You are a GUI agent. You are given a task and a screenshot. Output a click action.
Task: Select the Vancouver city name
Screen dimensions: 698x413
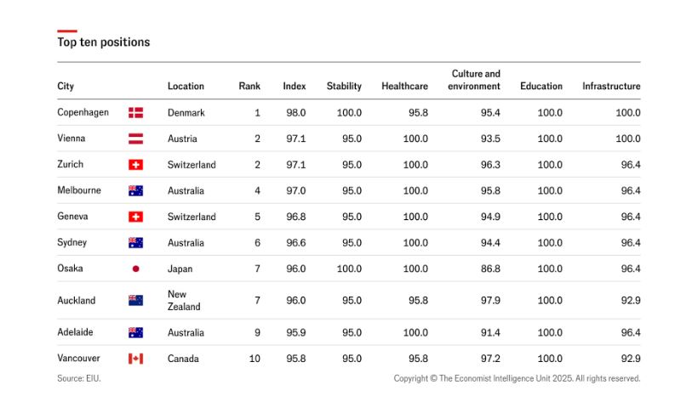pos(79,359)
